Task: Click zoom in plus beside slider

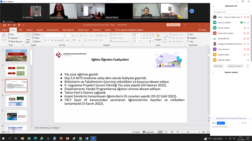Action: [199, 132]
